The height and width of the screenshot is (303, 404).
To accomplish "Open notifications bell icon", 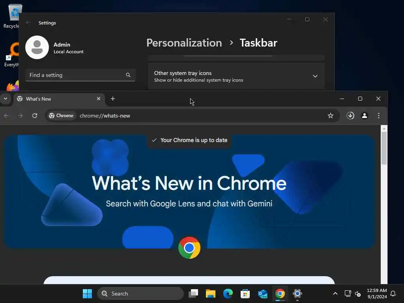I will pos(393,294).
